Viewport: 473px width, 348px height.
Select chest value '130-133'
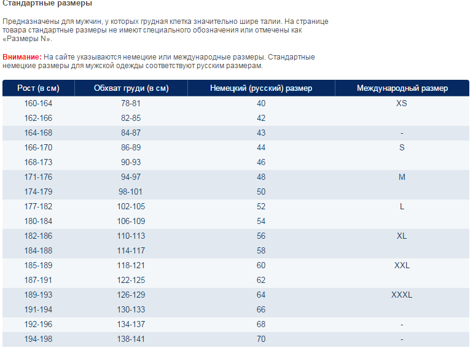(x=131, y=309)
